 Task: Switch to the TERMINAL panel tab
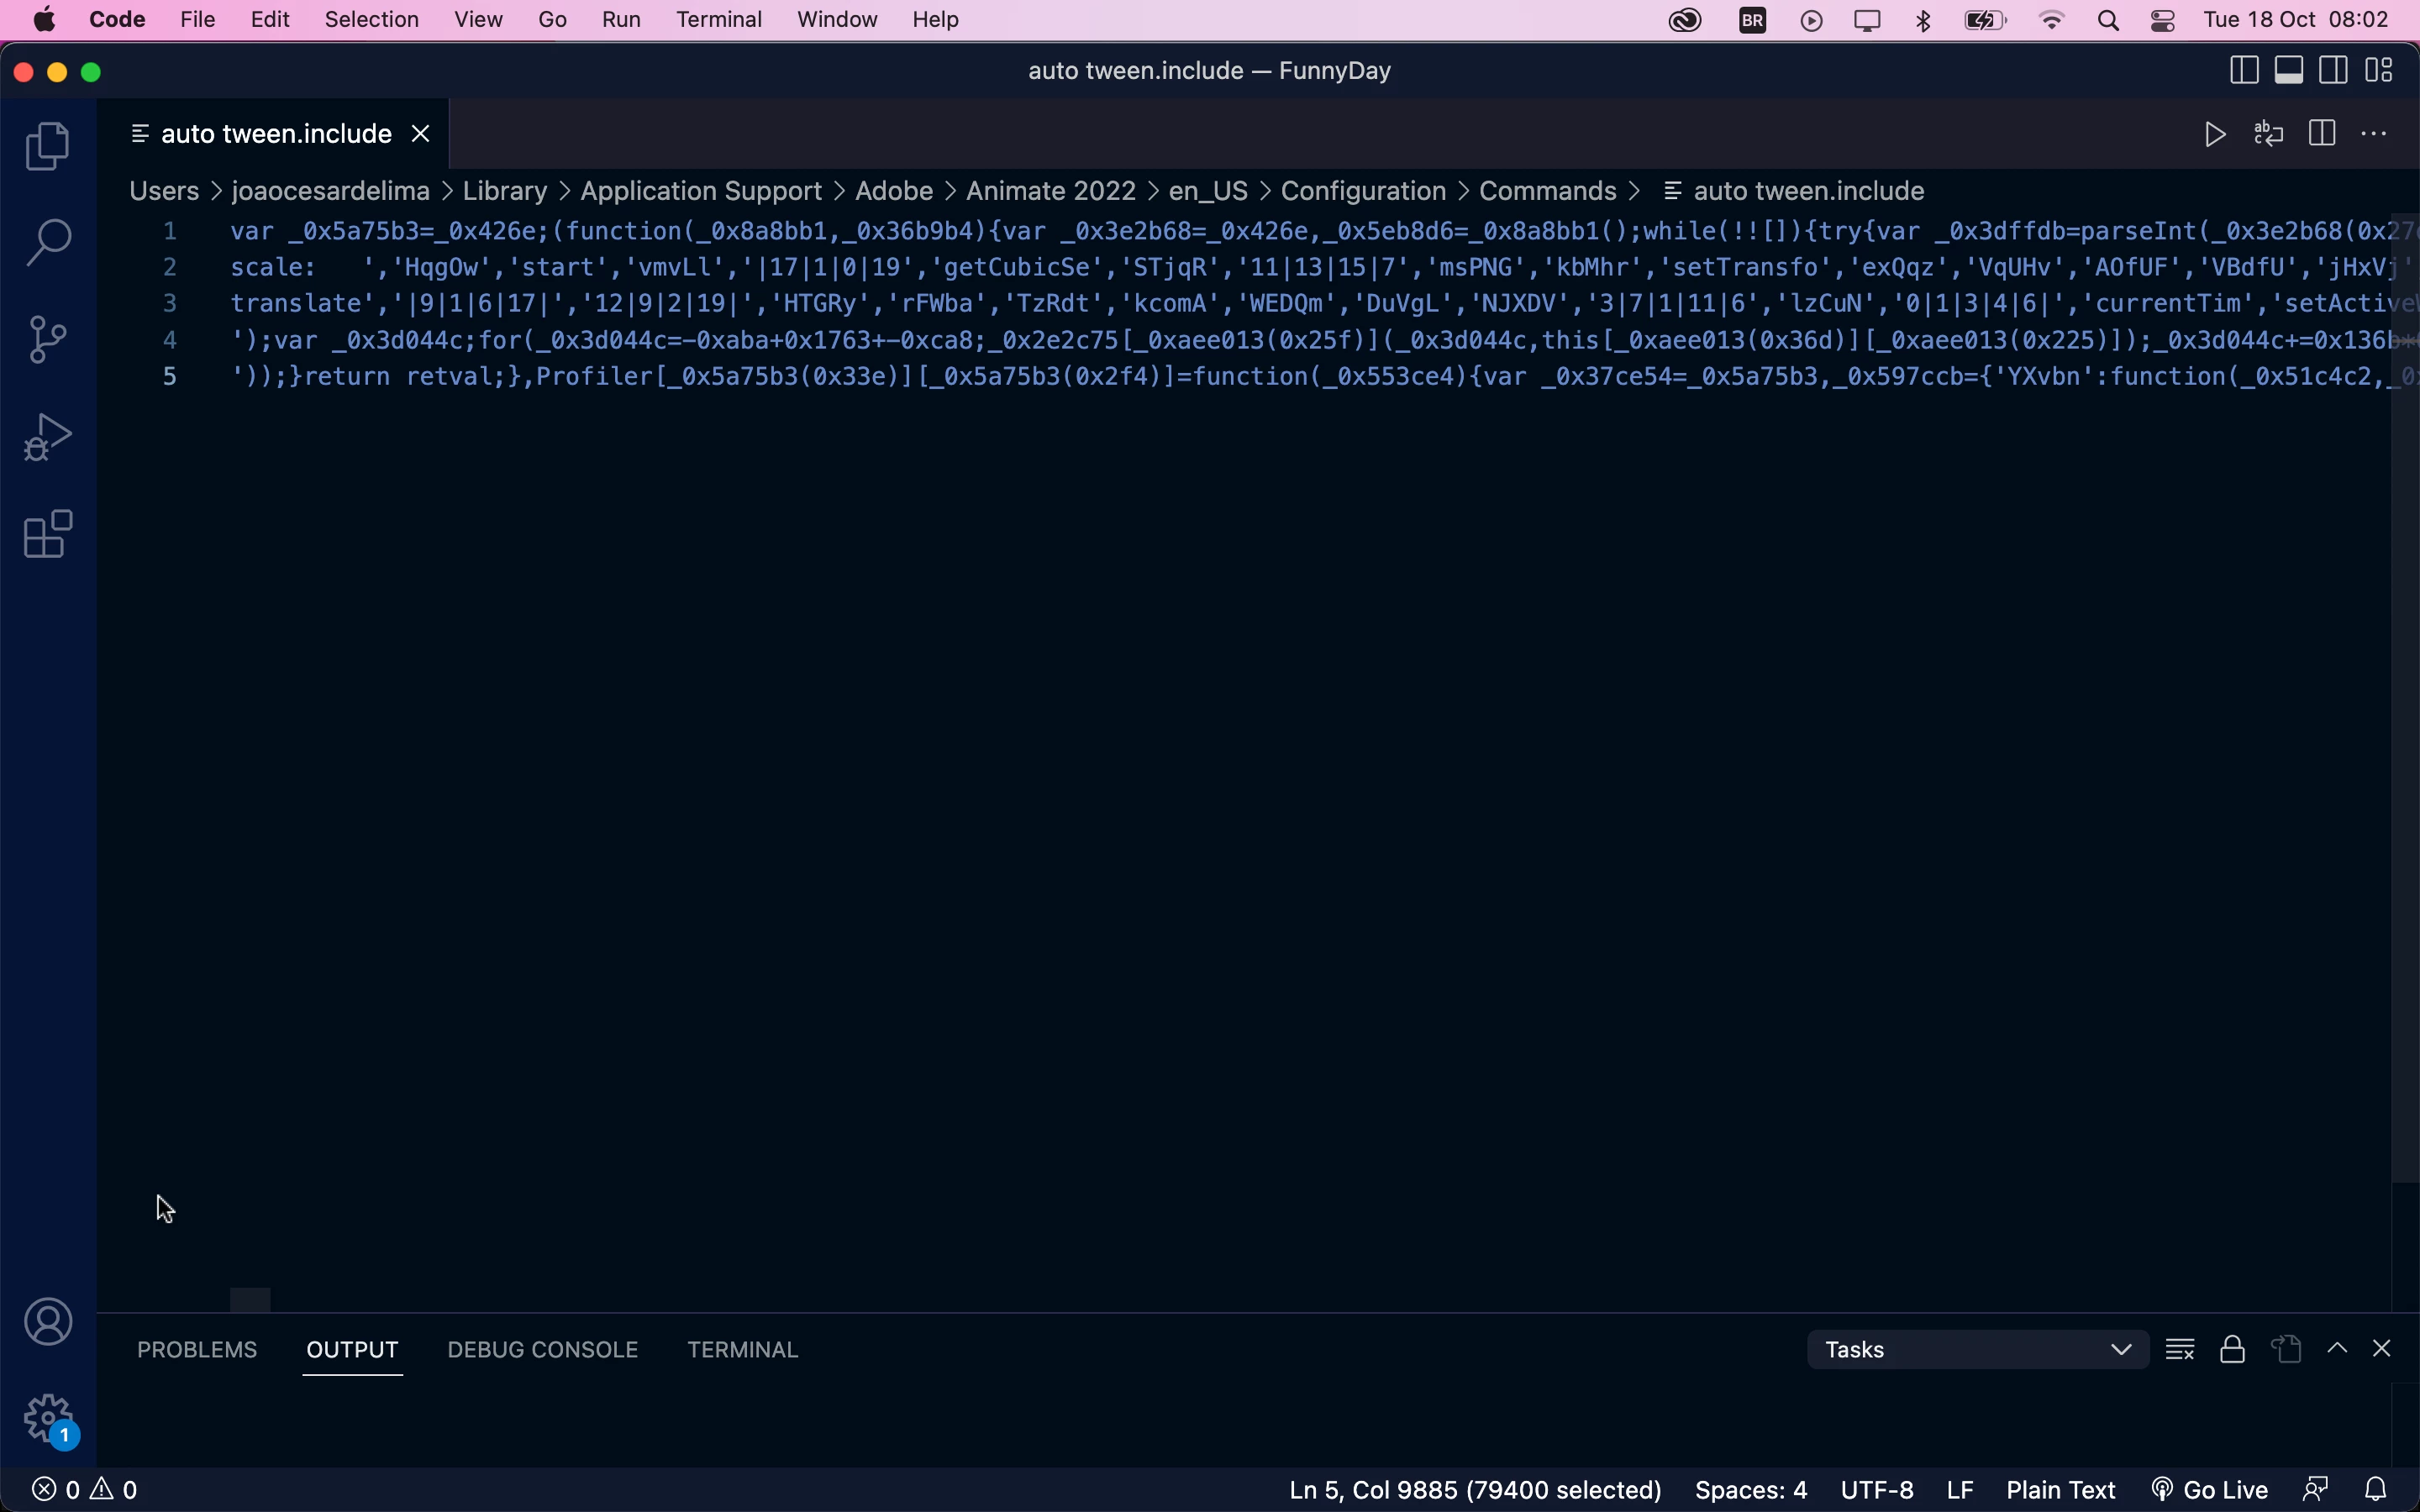click(742, 1350)
